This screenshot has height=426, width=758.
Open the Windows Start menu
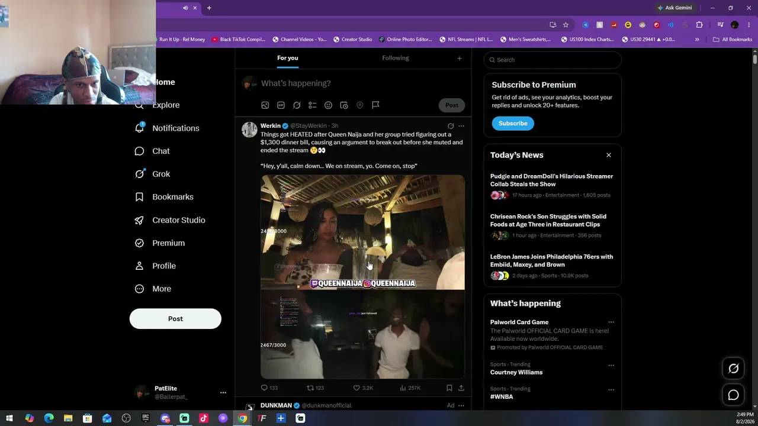pos(9,418)
